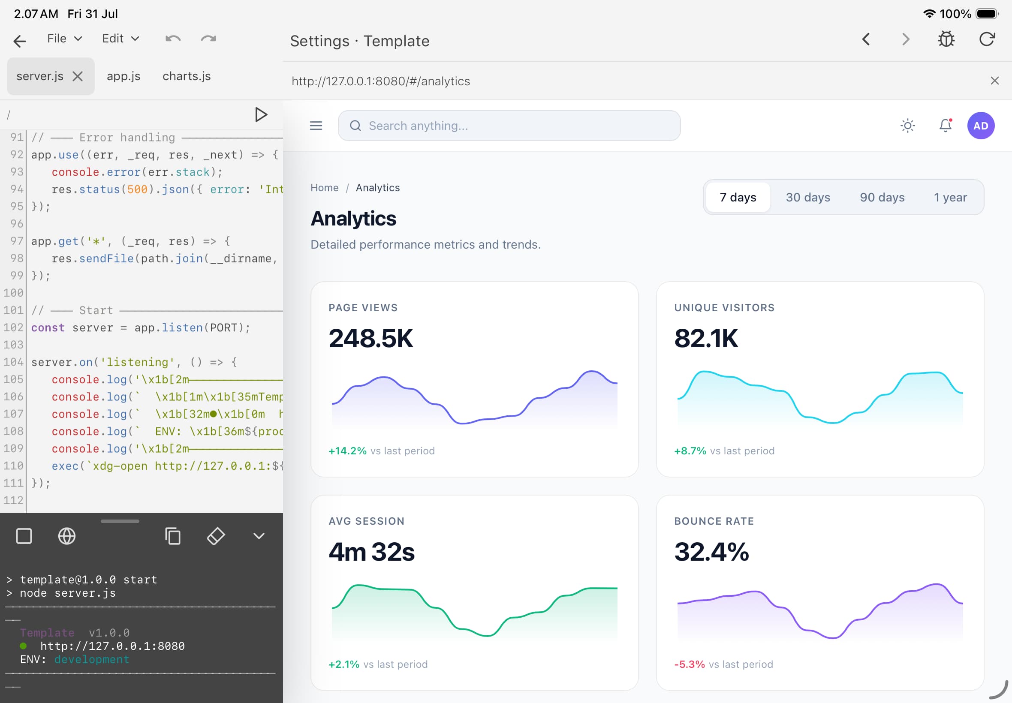The image size is (1012, 703).
Task: Click the URL address field
Action: click(634, 81)
